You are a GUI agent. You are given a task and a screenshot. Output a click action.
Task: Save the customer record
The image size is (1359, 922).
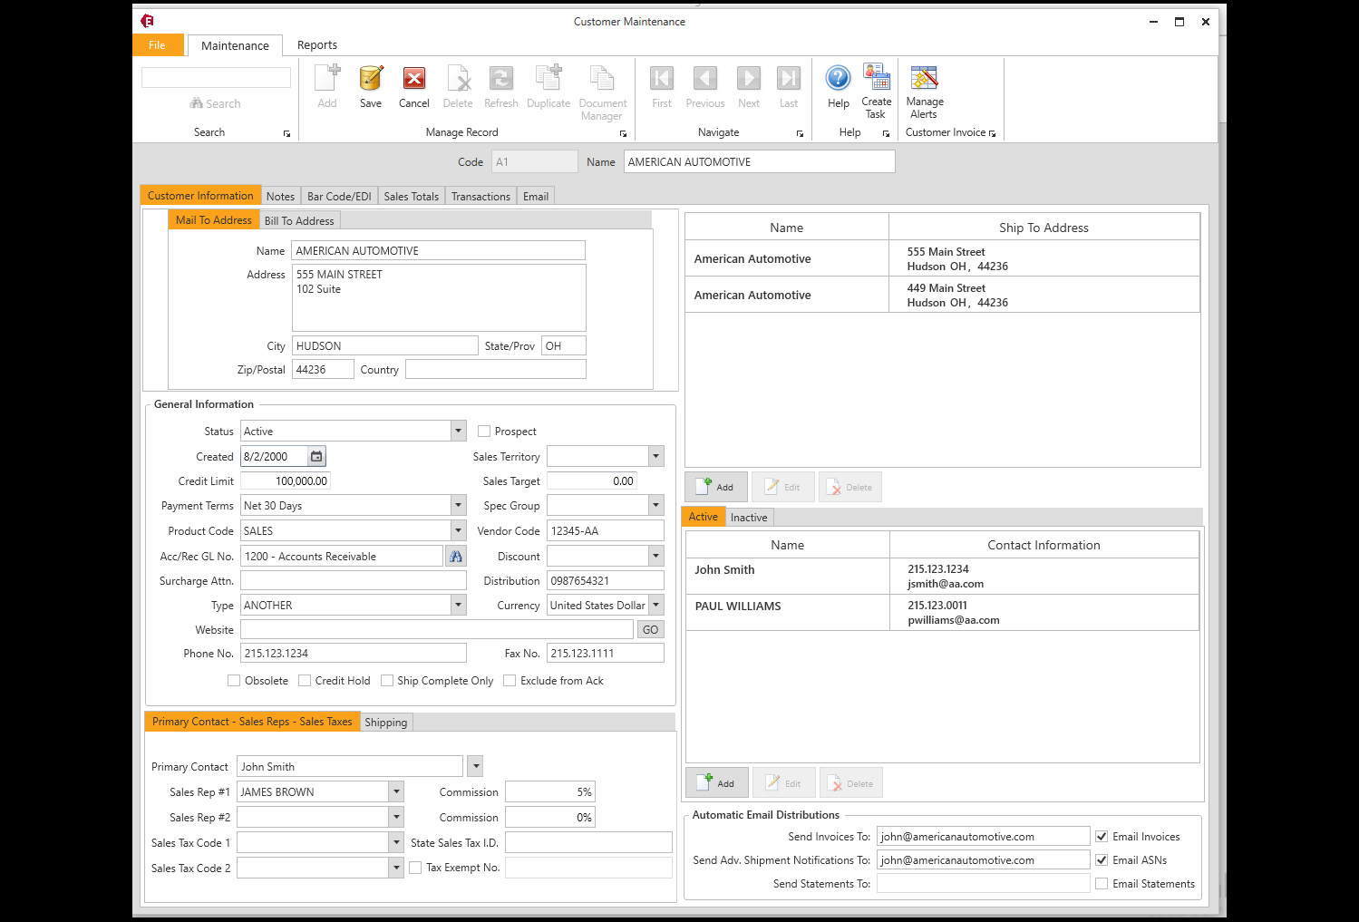(x=370, y=86)
